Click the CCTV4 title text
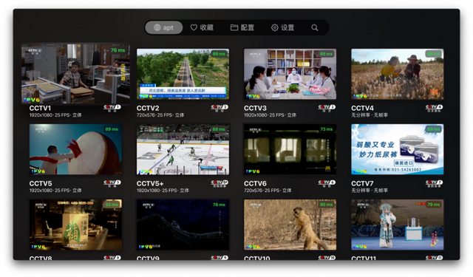The height and width of the screenshot is (277, 473). coord(363,108)
